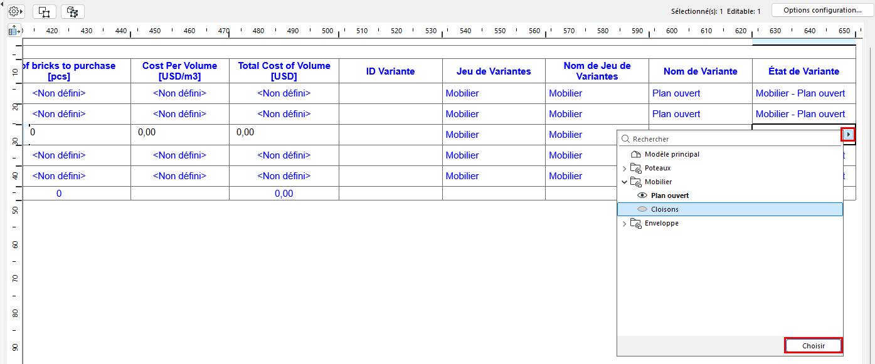Click the black '0,00' cell under Total Cost of Volume
This screenshot has width=875, height=364.
[x=284, y=134]
